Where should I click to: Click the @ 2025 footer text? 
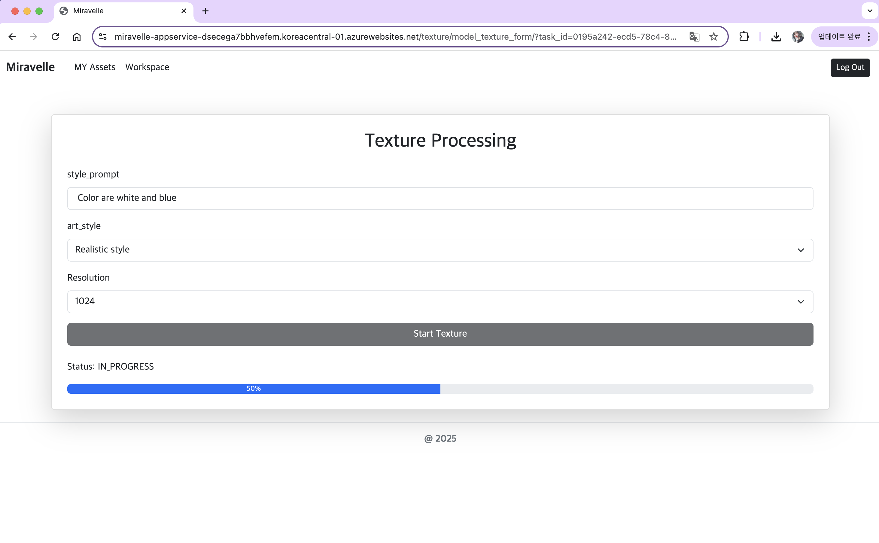point(440,438)
